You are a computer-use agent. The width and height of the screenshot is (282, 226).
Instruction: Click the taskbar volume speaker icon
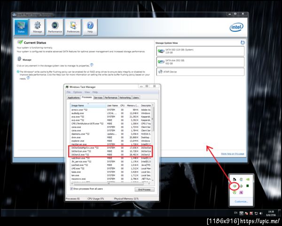261,213
